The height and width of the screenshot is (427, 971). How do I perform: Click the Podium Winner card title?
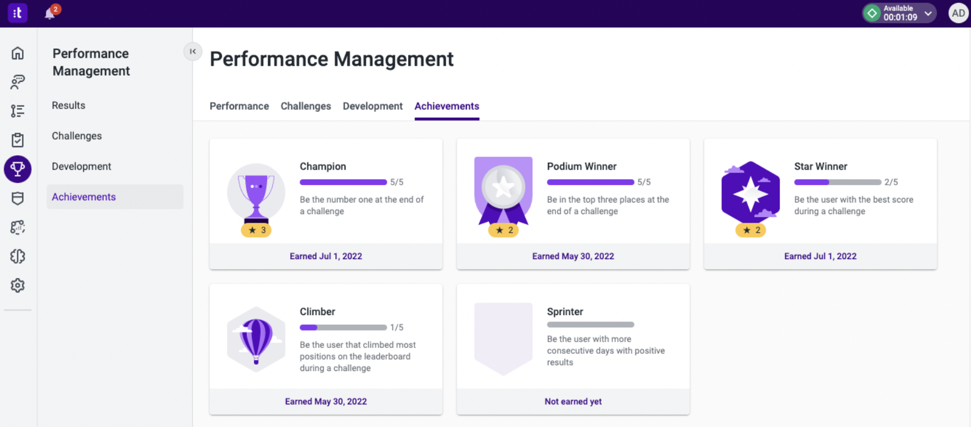click(582, 166)
